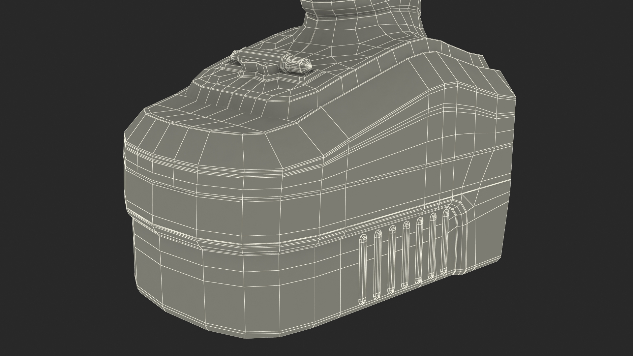Click the second vent slot from left
Image resolution: width=633 pixels, height=356 pixels.
tap(377, 264)
